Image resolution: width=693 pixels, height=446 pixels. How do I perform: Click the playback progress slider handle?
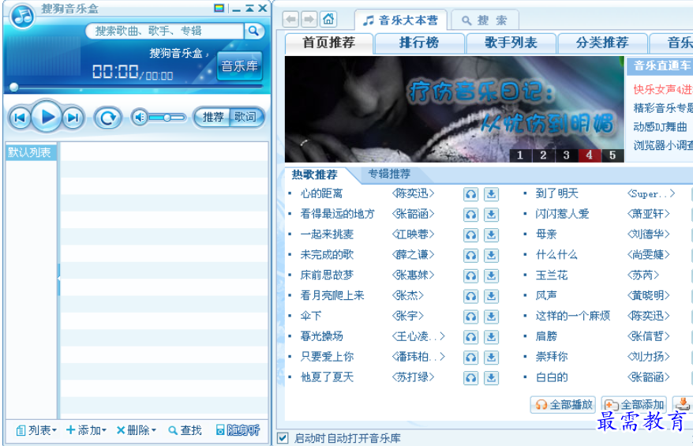14,87
